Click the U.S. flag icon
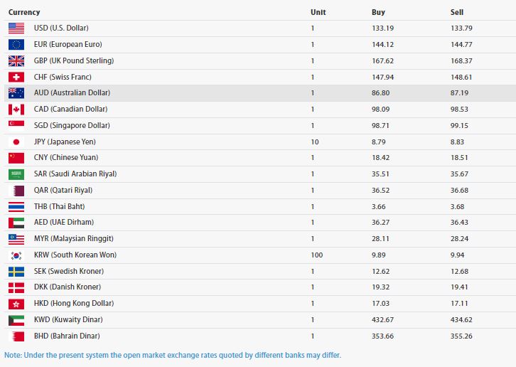Image resolution: width=516 pixels, height=367 pixels. (x=16, y=28)
